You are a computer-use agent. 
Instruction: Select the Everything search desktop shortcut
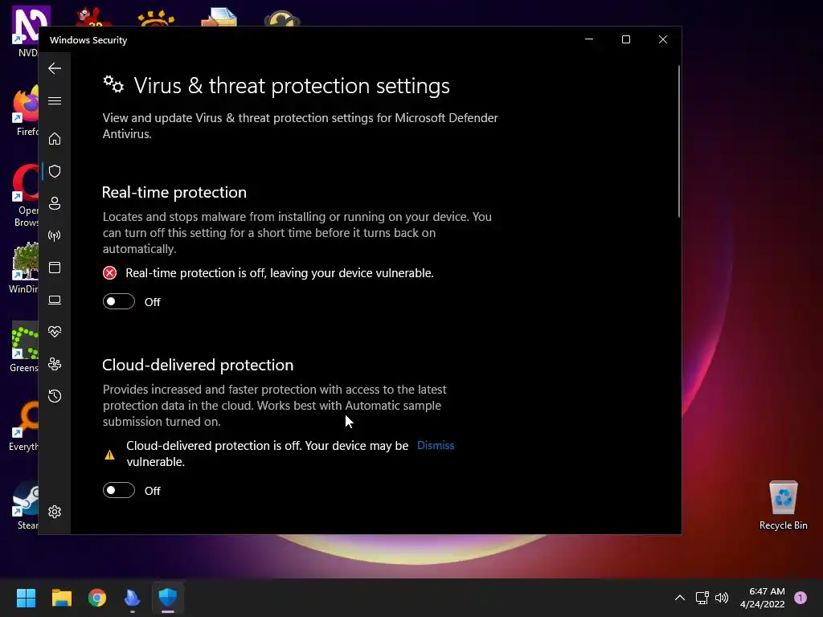tap(23, 426)
